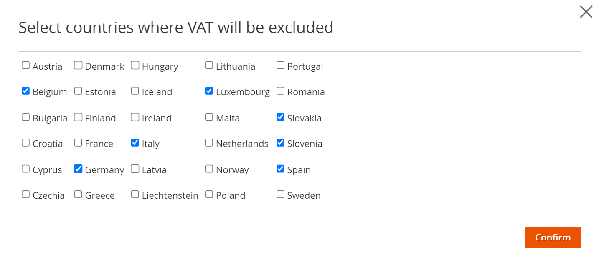Click the Confirm button
The height and width of the screenshot is (258, 599).
[x=553, y=238]
